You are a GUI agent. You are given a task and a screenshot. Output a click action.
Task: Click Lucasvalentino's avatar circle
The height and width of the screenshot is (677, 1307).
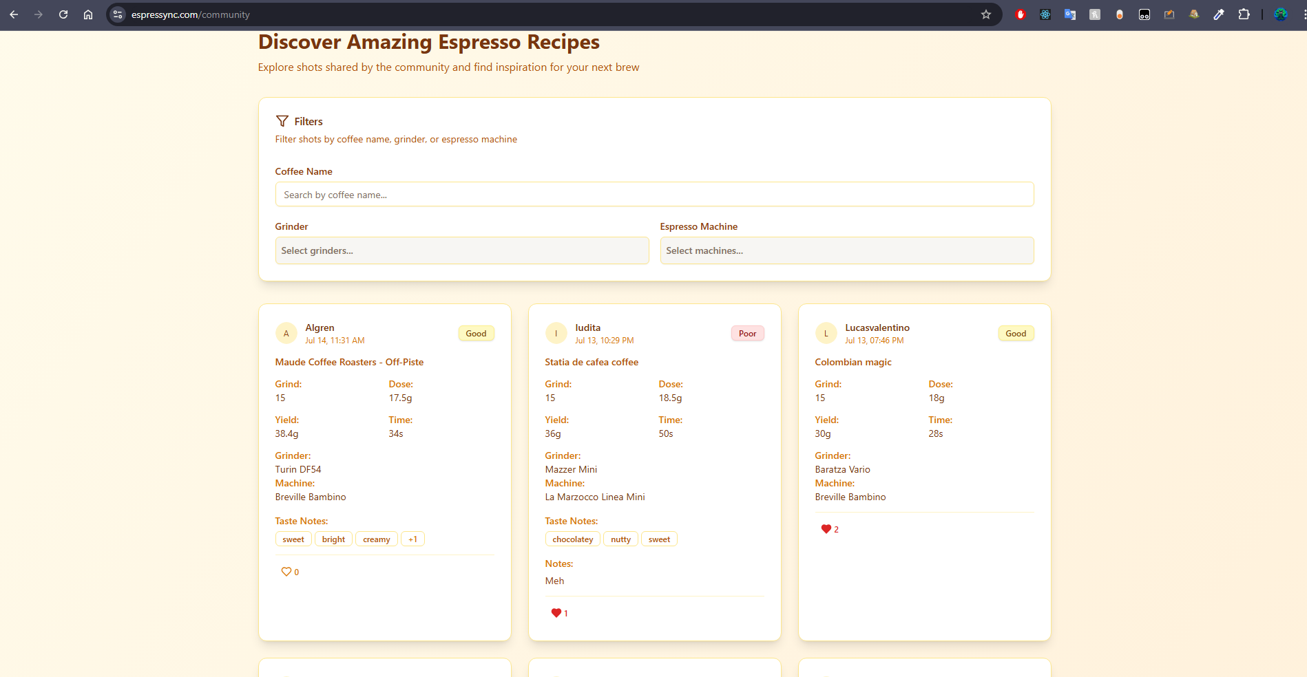(x=826, y=334)
